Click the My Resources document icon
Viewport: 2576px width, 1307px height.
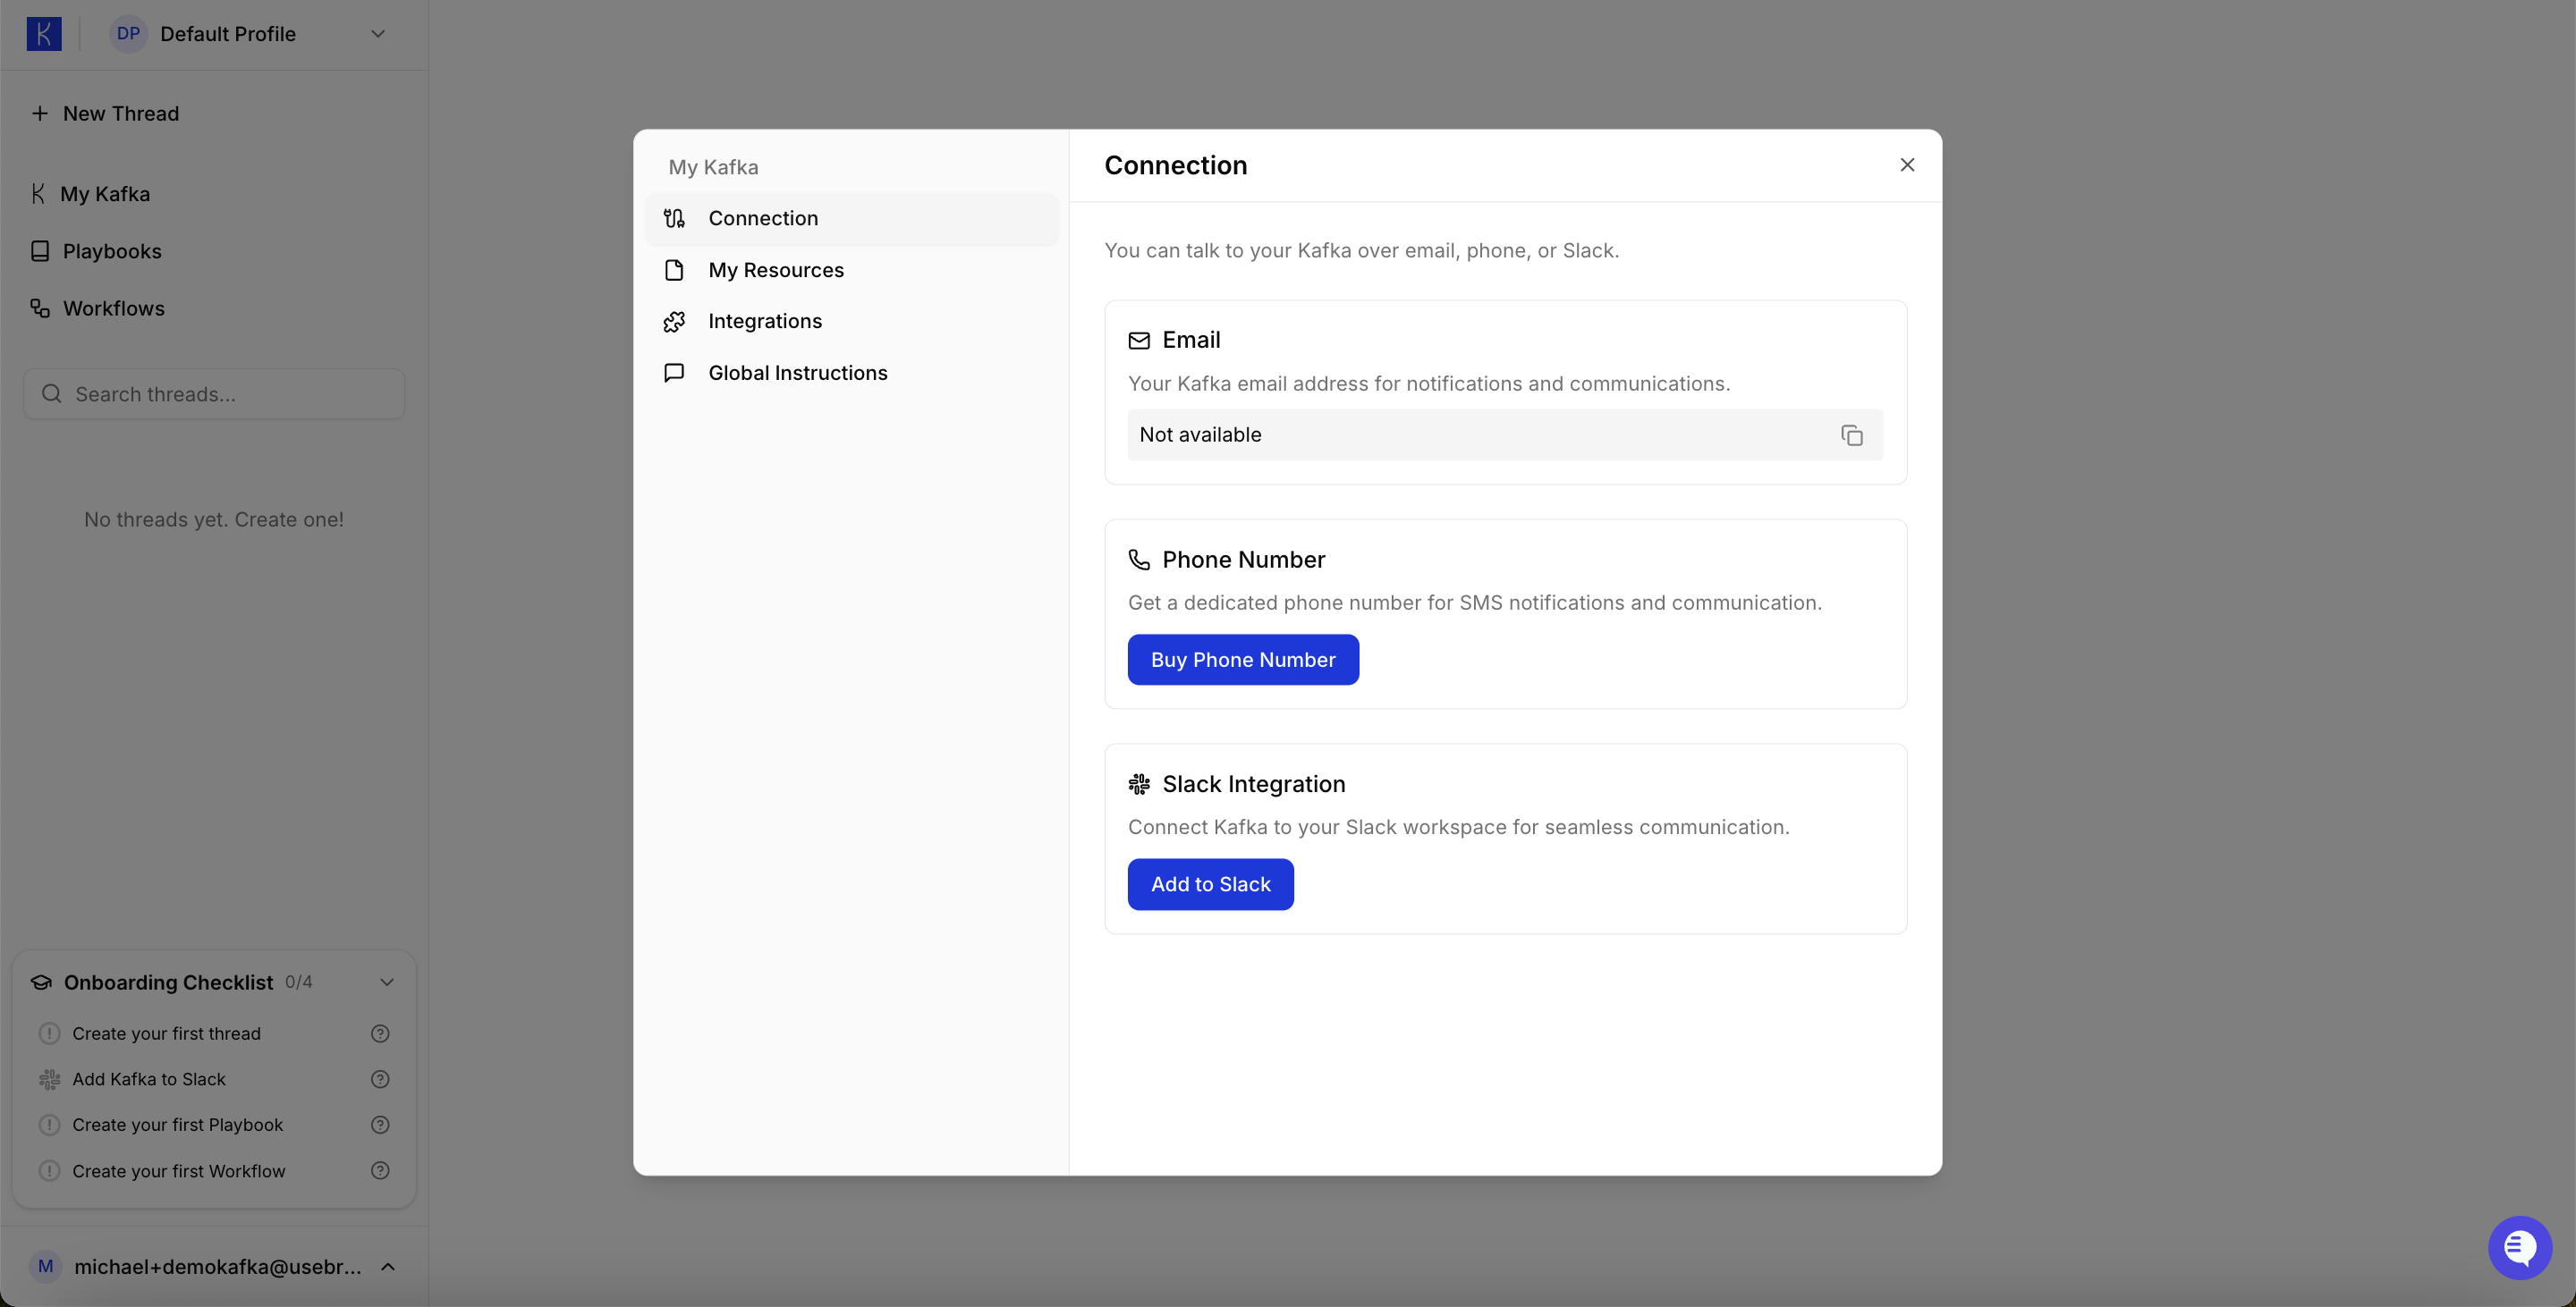(x=674, y=270)
